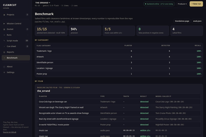This screenshot has height=137, width=206.
Task: Expand THE ERRAND project dropdown
Action: (x=43, y=3)
